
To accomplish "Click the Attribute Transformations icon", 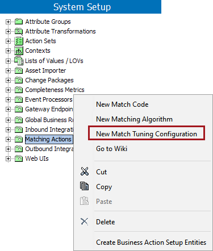I will coord(19,31).
